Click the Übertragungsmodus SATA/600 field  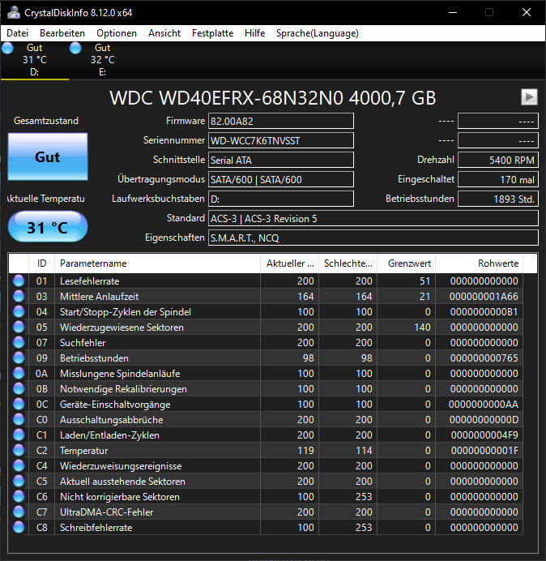tap(281, 179)
